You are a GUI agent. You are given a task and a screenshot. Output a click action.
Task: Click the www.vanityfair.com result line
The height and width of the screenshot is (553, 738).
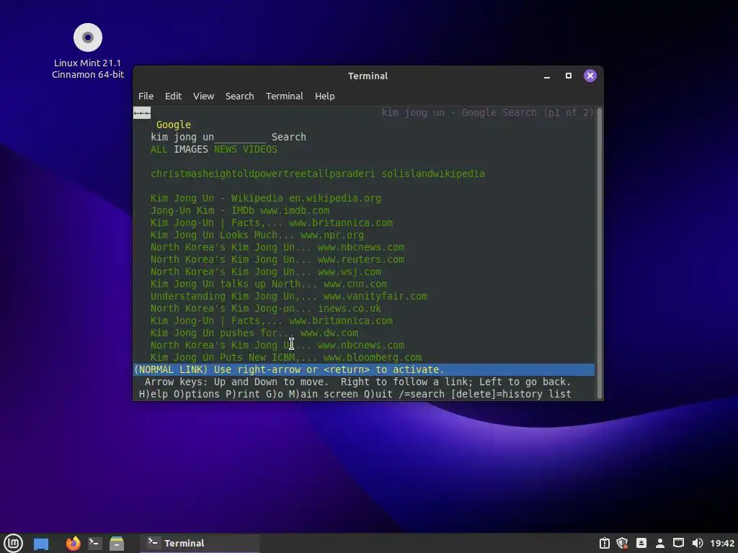point(289,296)
